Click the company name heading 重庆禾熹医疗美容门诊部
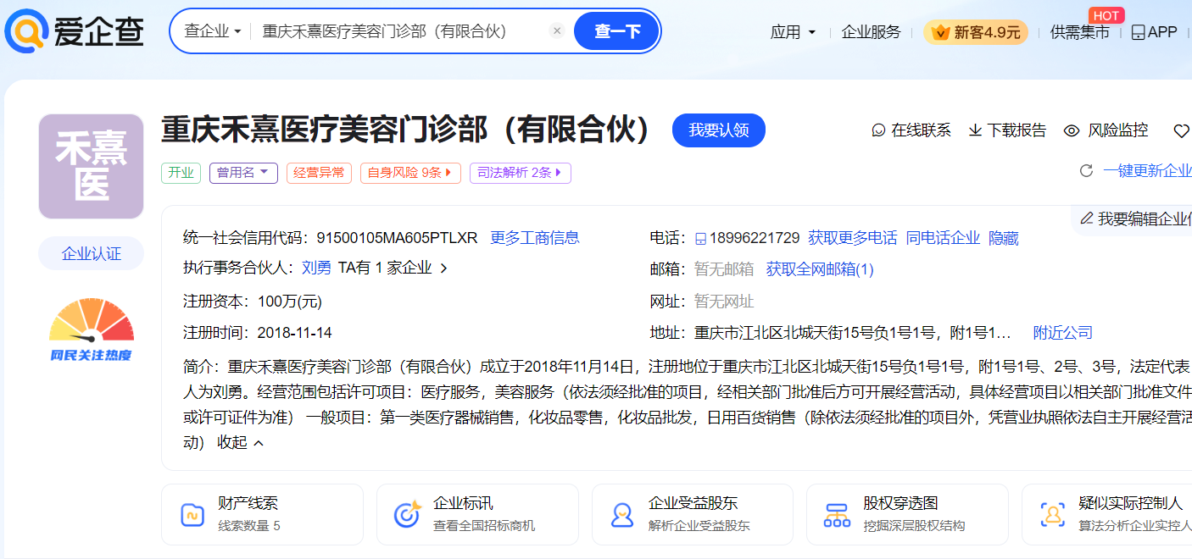This screenshot has height=559, width=1192. (408, 130)
